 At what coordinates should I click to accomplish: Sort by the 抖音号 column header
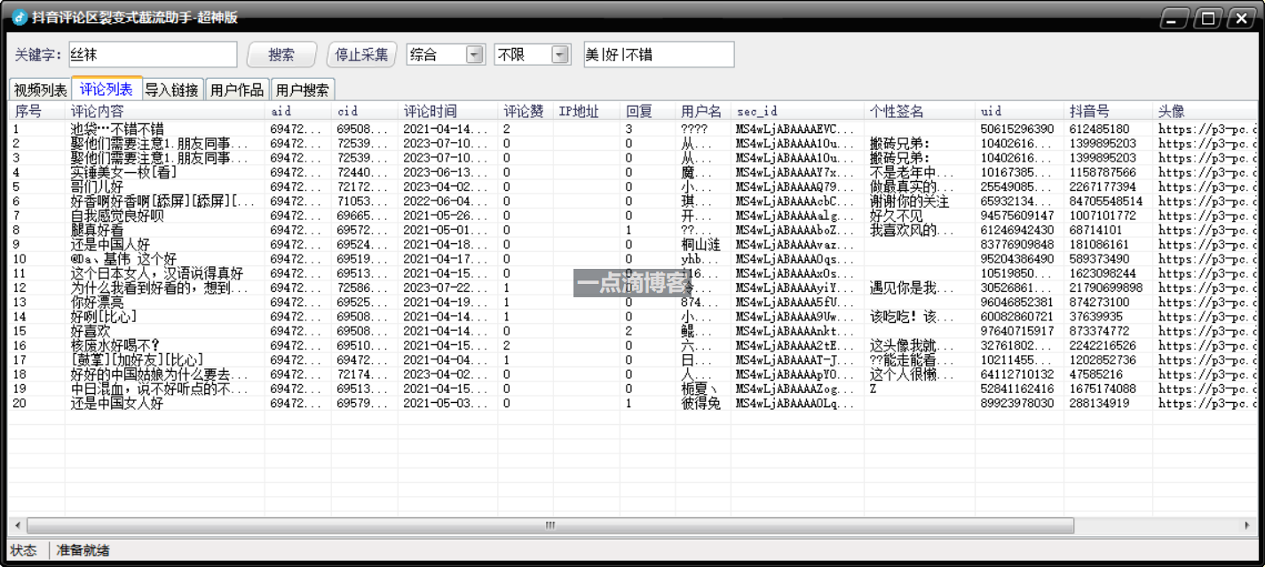tap(1108, 111)
